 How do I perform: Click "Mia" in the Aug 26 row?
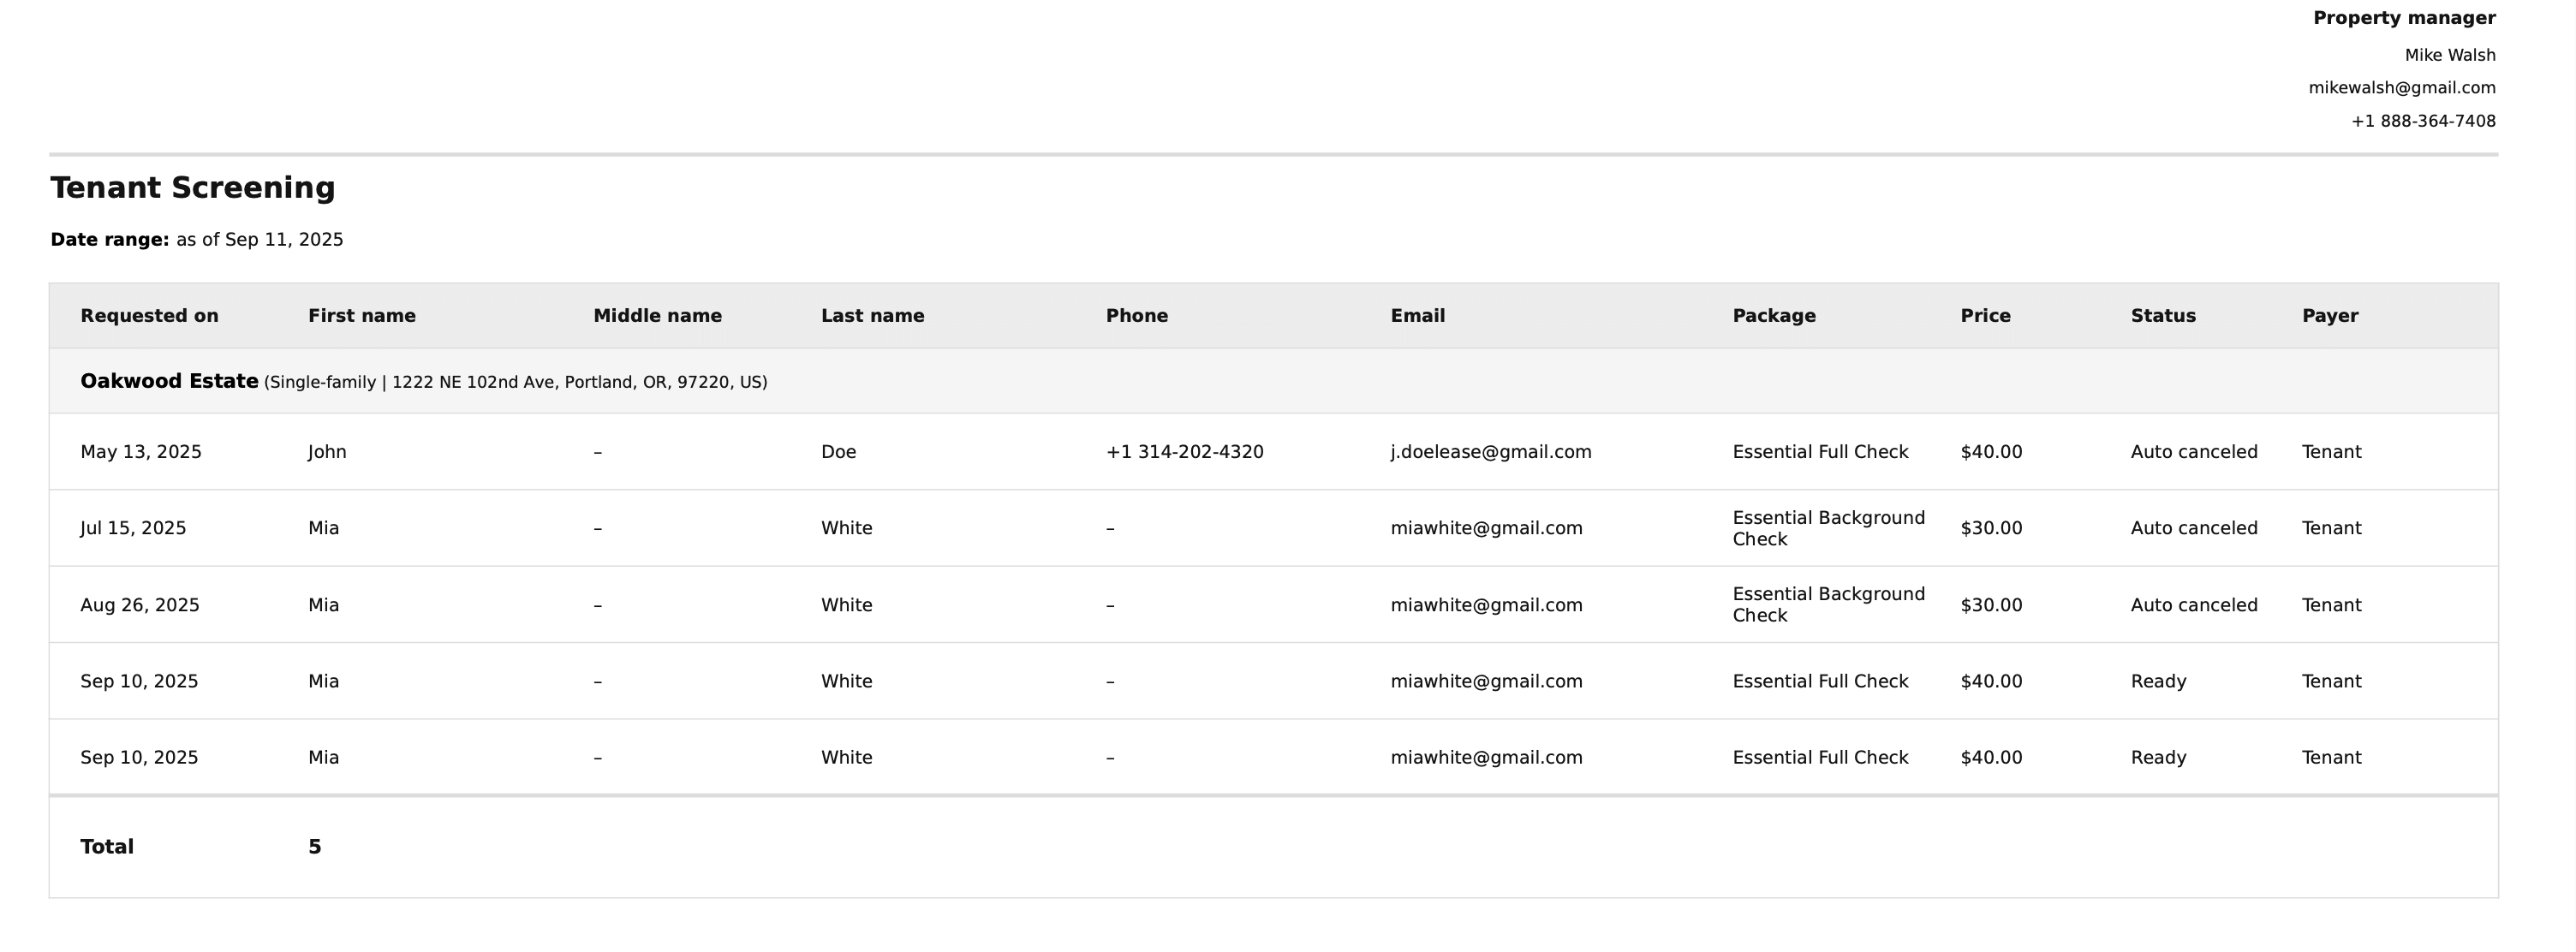pos(323,605)
